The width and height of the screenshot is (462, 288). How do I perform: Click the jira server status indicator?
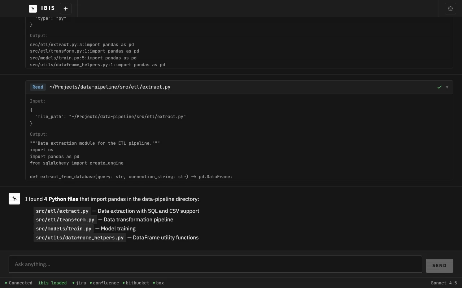coord(79,283)
